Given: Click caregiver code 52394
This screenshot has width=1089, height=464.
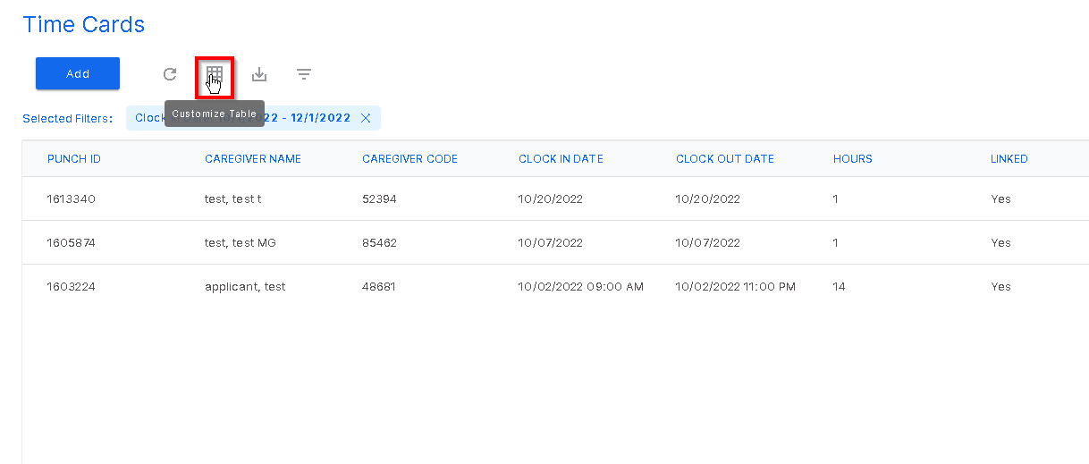Looking at the screenshot, I should click(379, 198).
